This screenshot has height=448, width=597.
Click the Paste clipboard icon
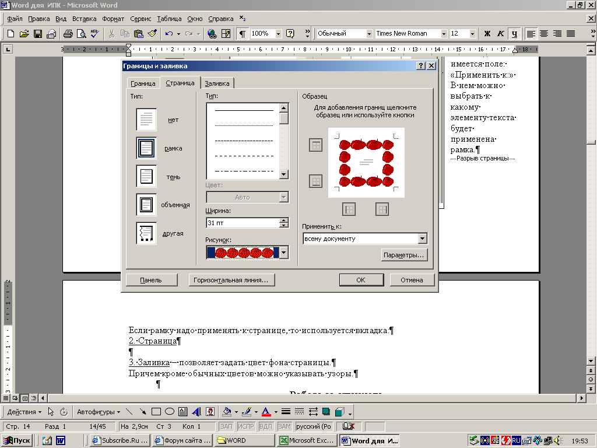[x=139, y=34]
